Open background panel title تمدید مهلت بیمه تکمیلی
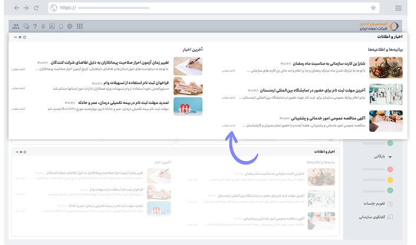416x245 pixels. pos(106,205)
